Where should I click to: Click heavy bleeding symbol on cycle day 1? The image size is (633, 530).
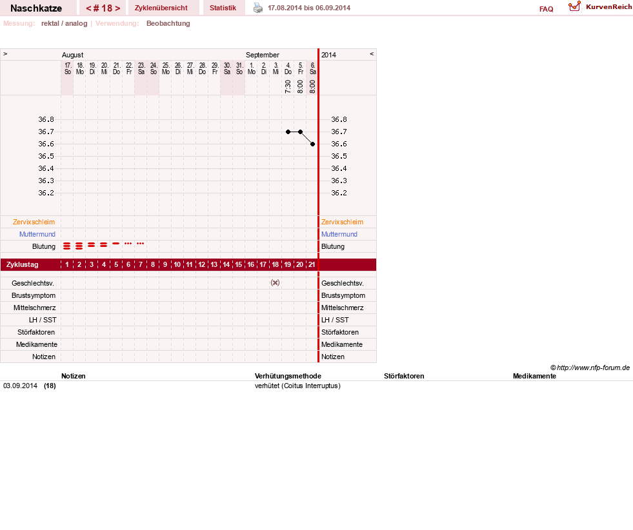67,246
